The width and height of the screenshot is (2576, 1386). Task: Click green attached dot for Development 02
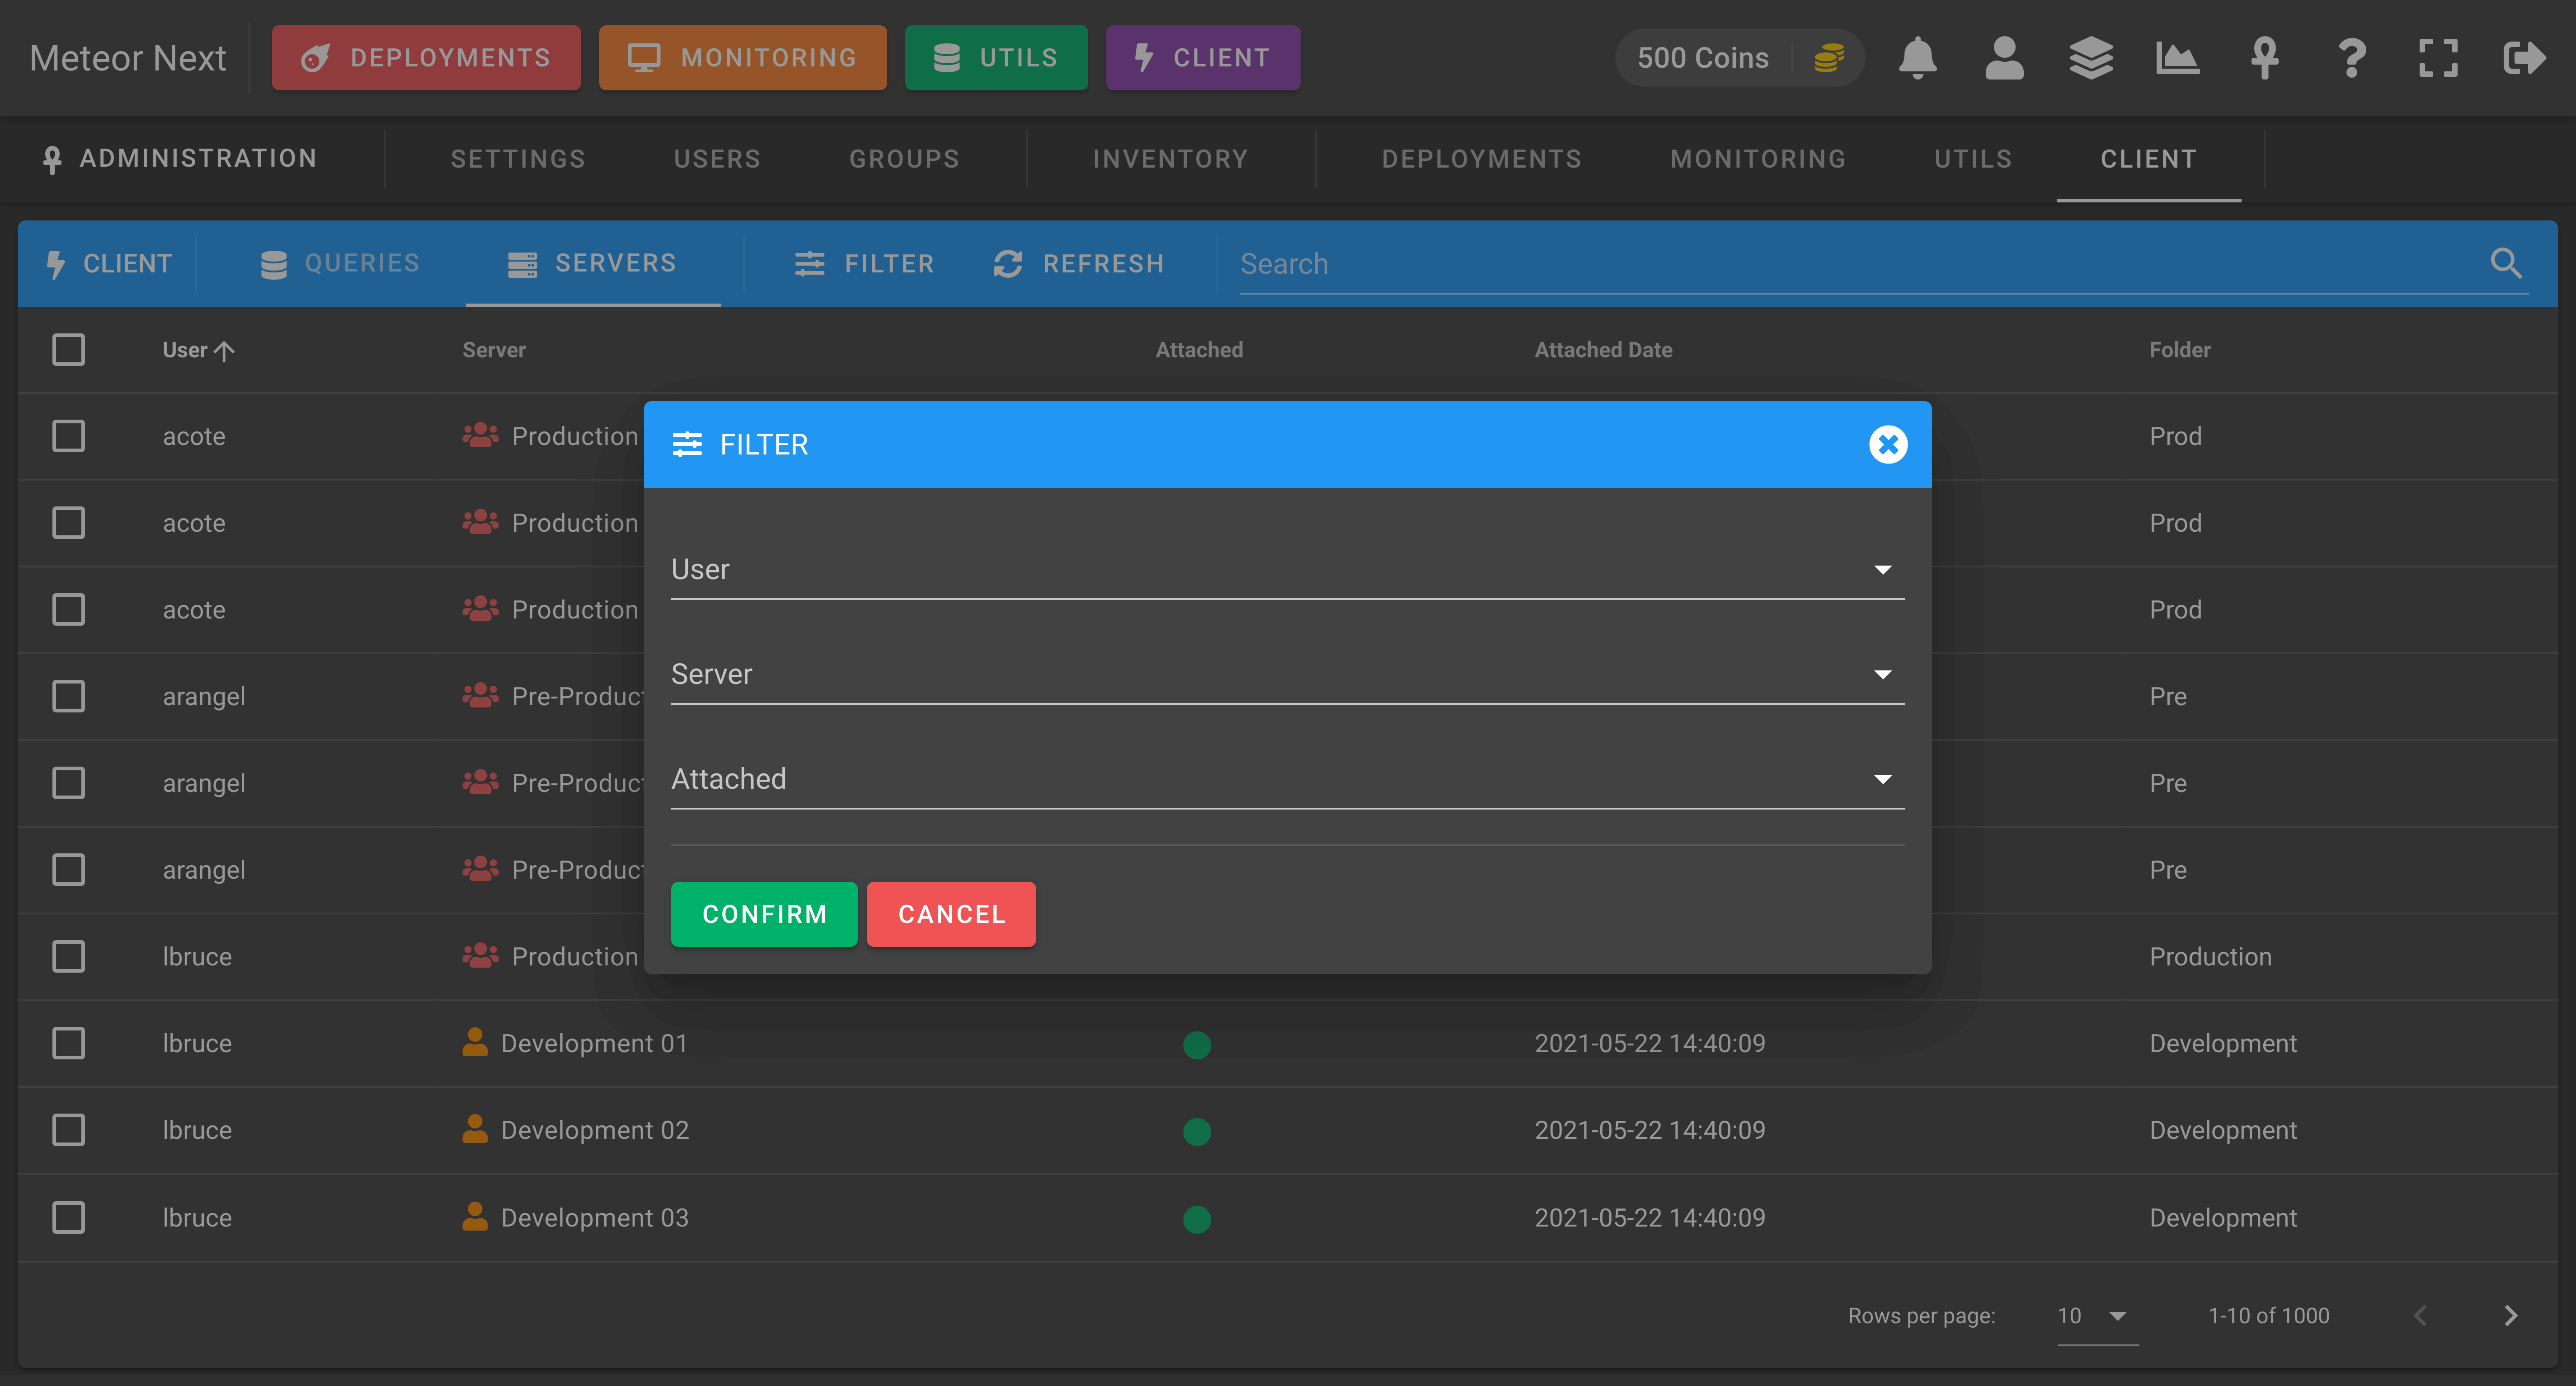(1197, 1131)
